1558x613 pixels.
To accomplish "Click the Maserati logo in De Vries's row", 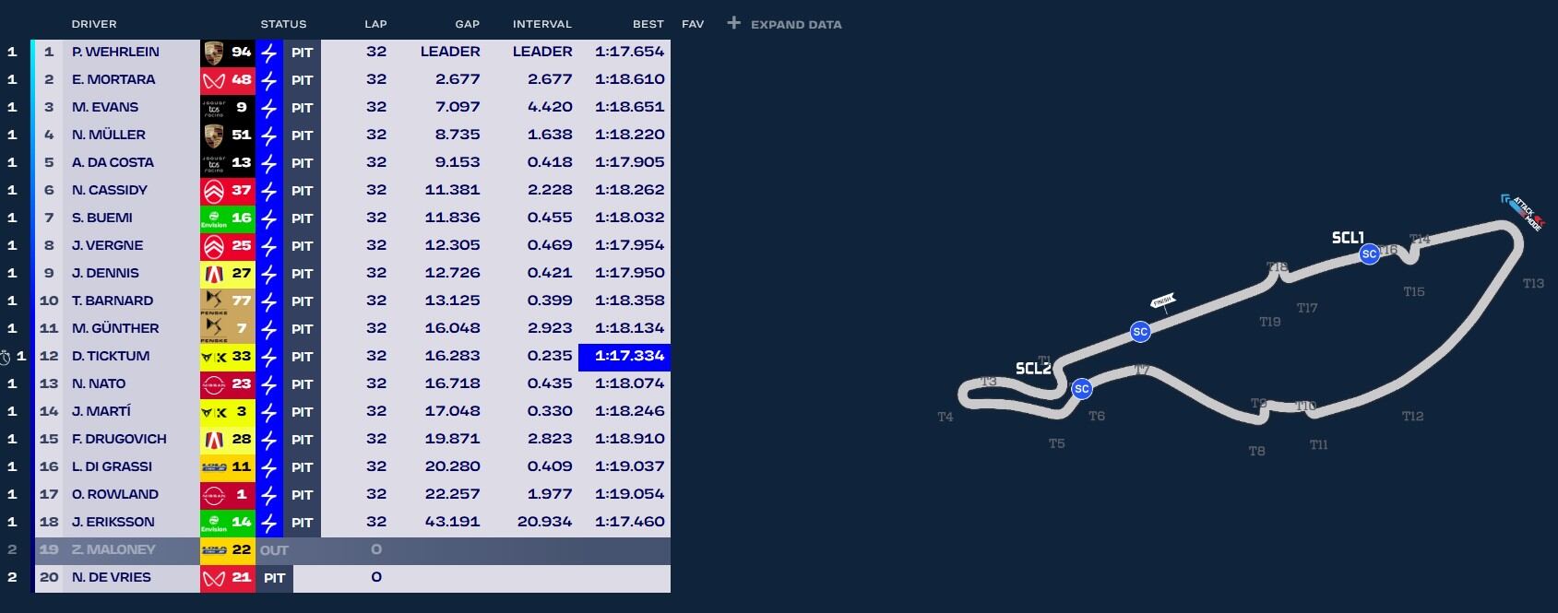I will tap(213, 578).
